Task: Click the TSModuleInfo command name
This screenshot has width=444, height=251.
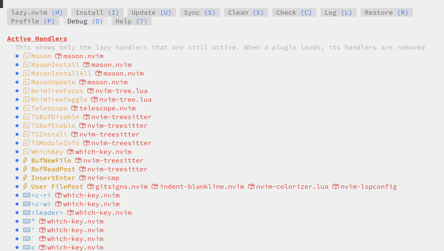Action: pyautogui.click(x=55, y=143)
